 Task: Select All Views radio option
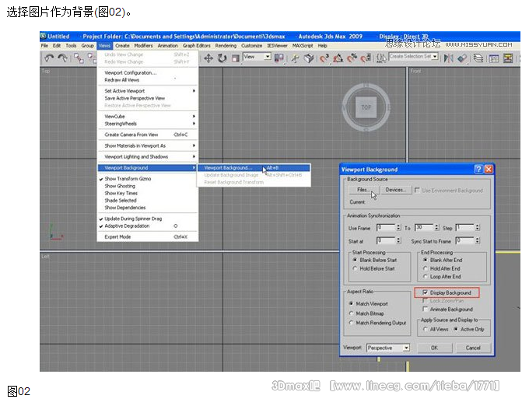coord(425,329)
